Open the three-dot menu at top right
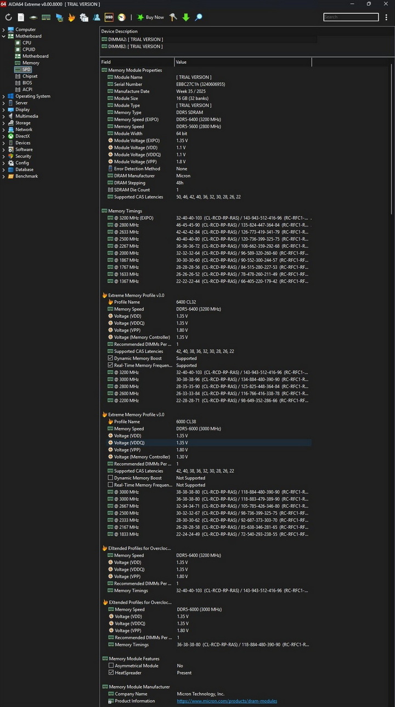The height and width of the screenshot is (707, 395). [x=387, y=18]
